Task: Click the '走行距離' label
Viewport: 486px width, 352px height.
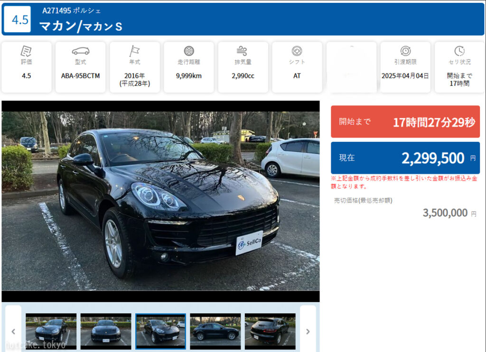Action: [x=189, y=62]
